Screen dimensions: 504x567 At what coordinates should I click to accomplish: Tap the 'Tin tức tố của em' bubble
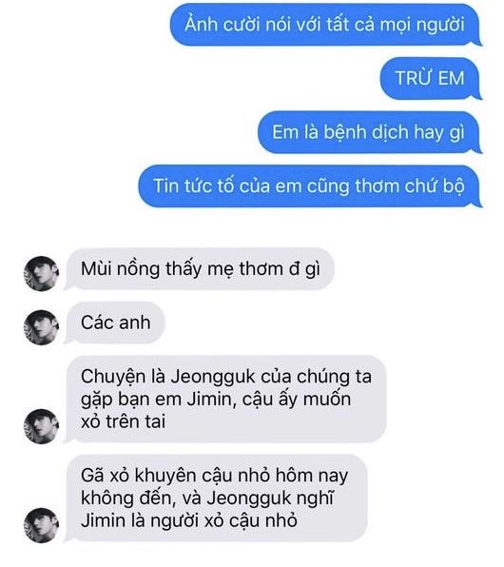tap(310, 186)
